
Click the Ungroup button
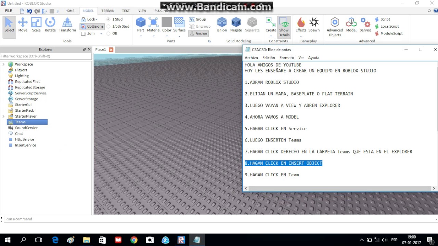coord(200,26)
